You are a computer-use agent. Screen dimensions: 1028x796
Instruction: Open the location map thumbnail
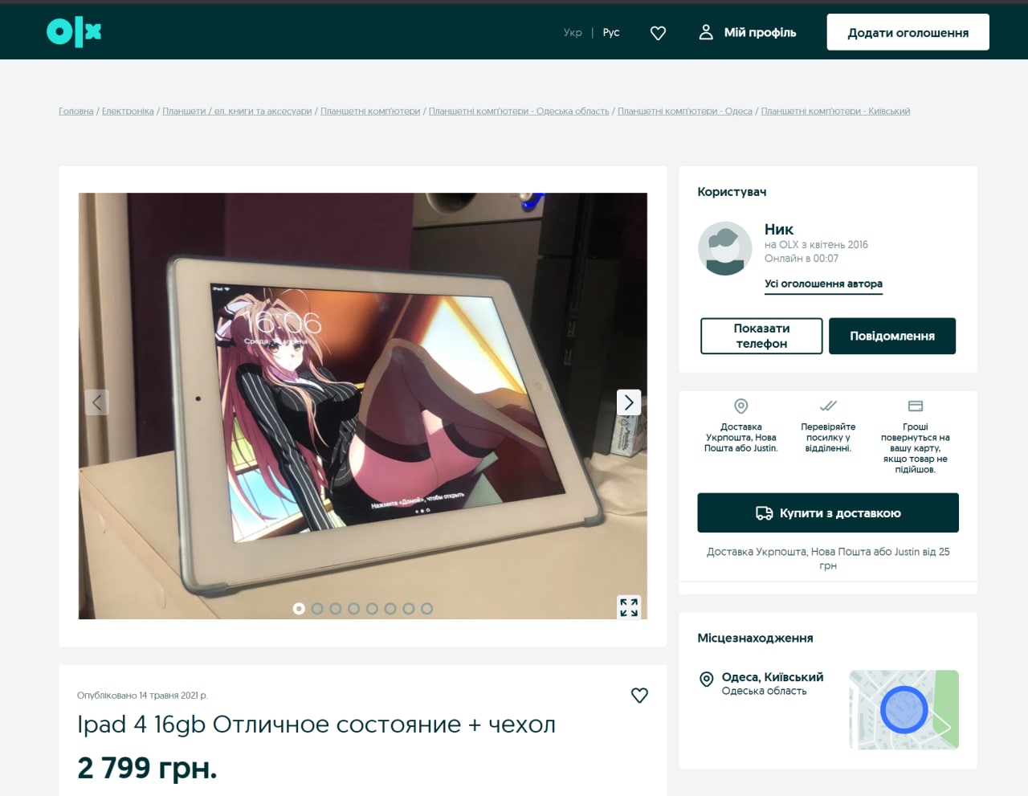[x=904, y=710]
